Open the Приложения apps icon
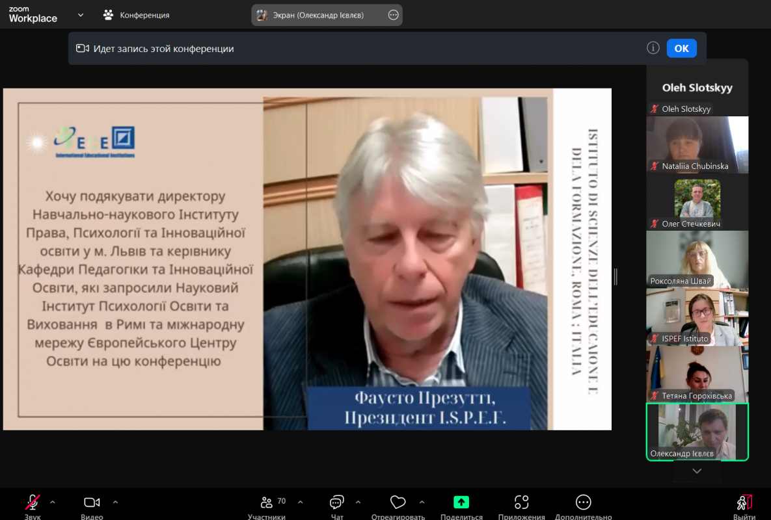The image size is (771, 520). 521,502
